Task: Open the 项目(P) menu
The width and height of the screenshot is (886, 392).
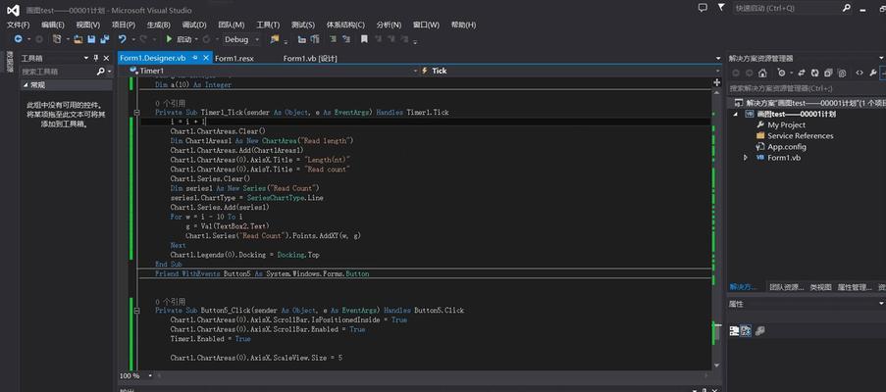Action: (124, 24)
